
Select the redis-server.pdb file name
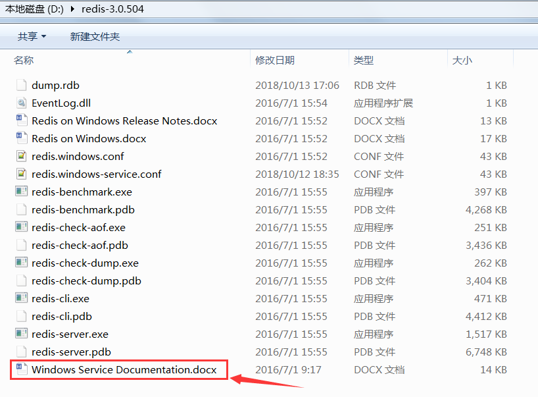pos(72,352)
